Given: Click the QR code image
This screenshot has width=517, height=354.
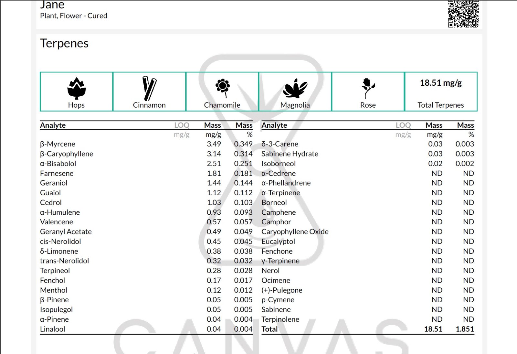Looking at the screenshot, I should pyautogui.click(x=463, y=14).
